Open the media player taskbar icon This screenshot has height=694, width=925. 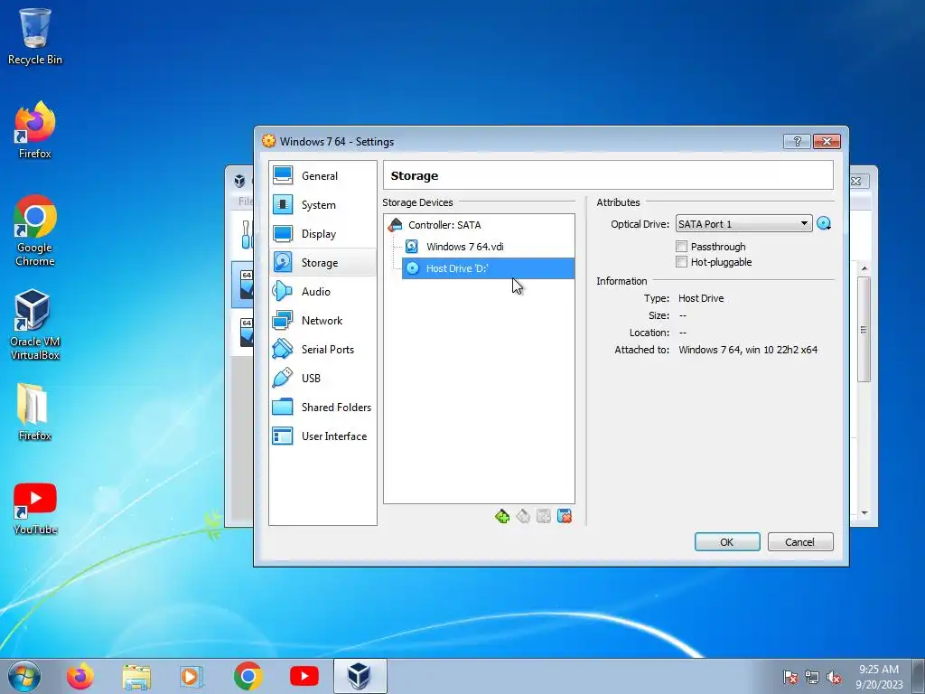pyautogui.click(x=192, y=676)
